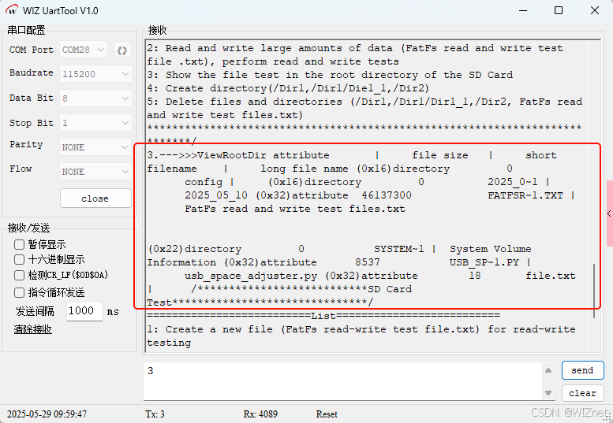
Task: Click the Stop Bit label
Action: pyautogui.click(x=32, y=123)
